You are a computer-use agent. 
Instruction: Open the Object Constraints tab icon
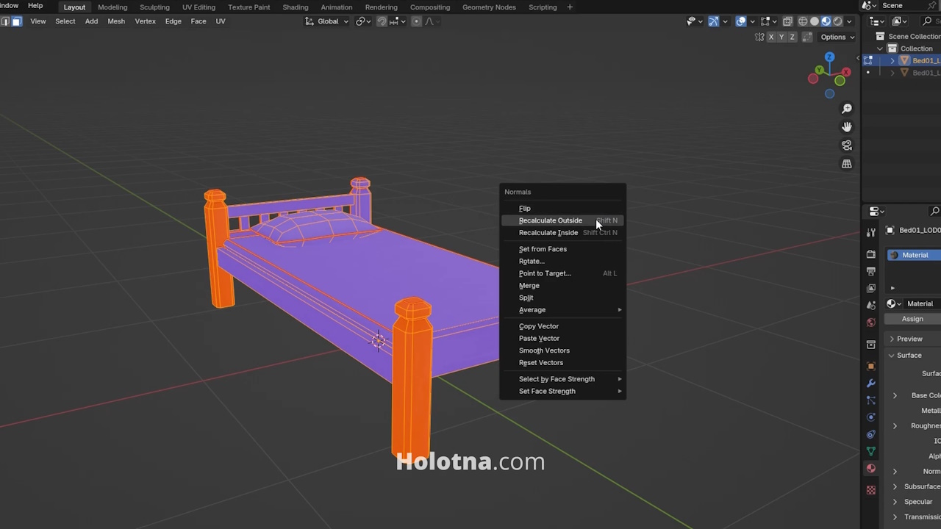[x=871, y=433]
